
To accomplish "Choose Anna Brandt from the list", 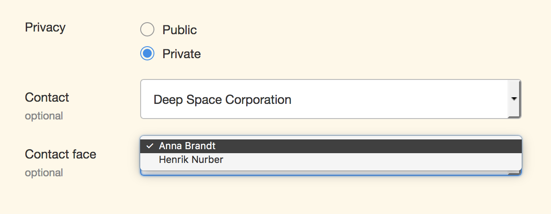I will (x=187, y=146).
